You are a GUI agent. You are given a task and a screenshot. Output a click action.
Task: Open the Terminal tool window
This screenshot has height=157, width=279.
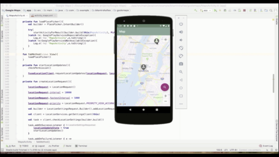click(x=81, y=146)
